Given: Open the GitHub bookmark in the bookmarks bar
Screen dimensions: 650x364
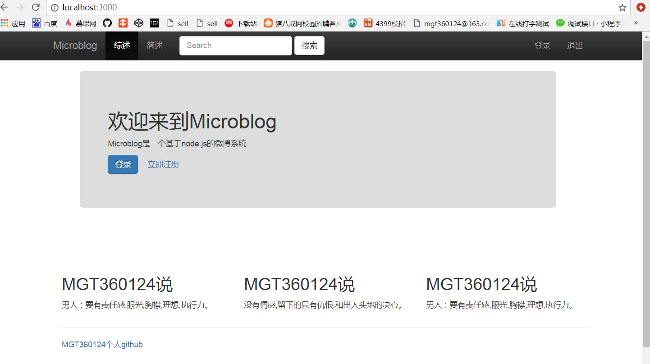Looking at the screenshot, I should (x=107, y=23).
